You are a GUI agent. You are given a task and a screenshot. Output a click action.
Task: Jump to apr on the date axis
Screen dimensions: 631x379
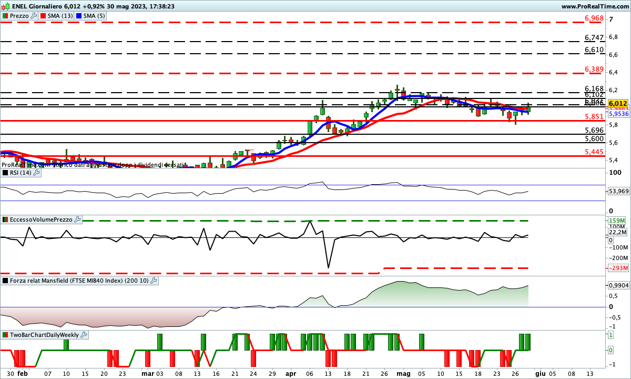pos(291,373)
